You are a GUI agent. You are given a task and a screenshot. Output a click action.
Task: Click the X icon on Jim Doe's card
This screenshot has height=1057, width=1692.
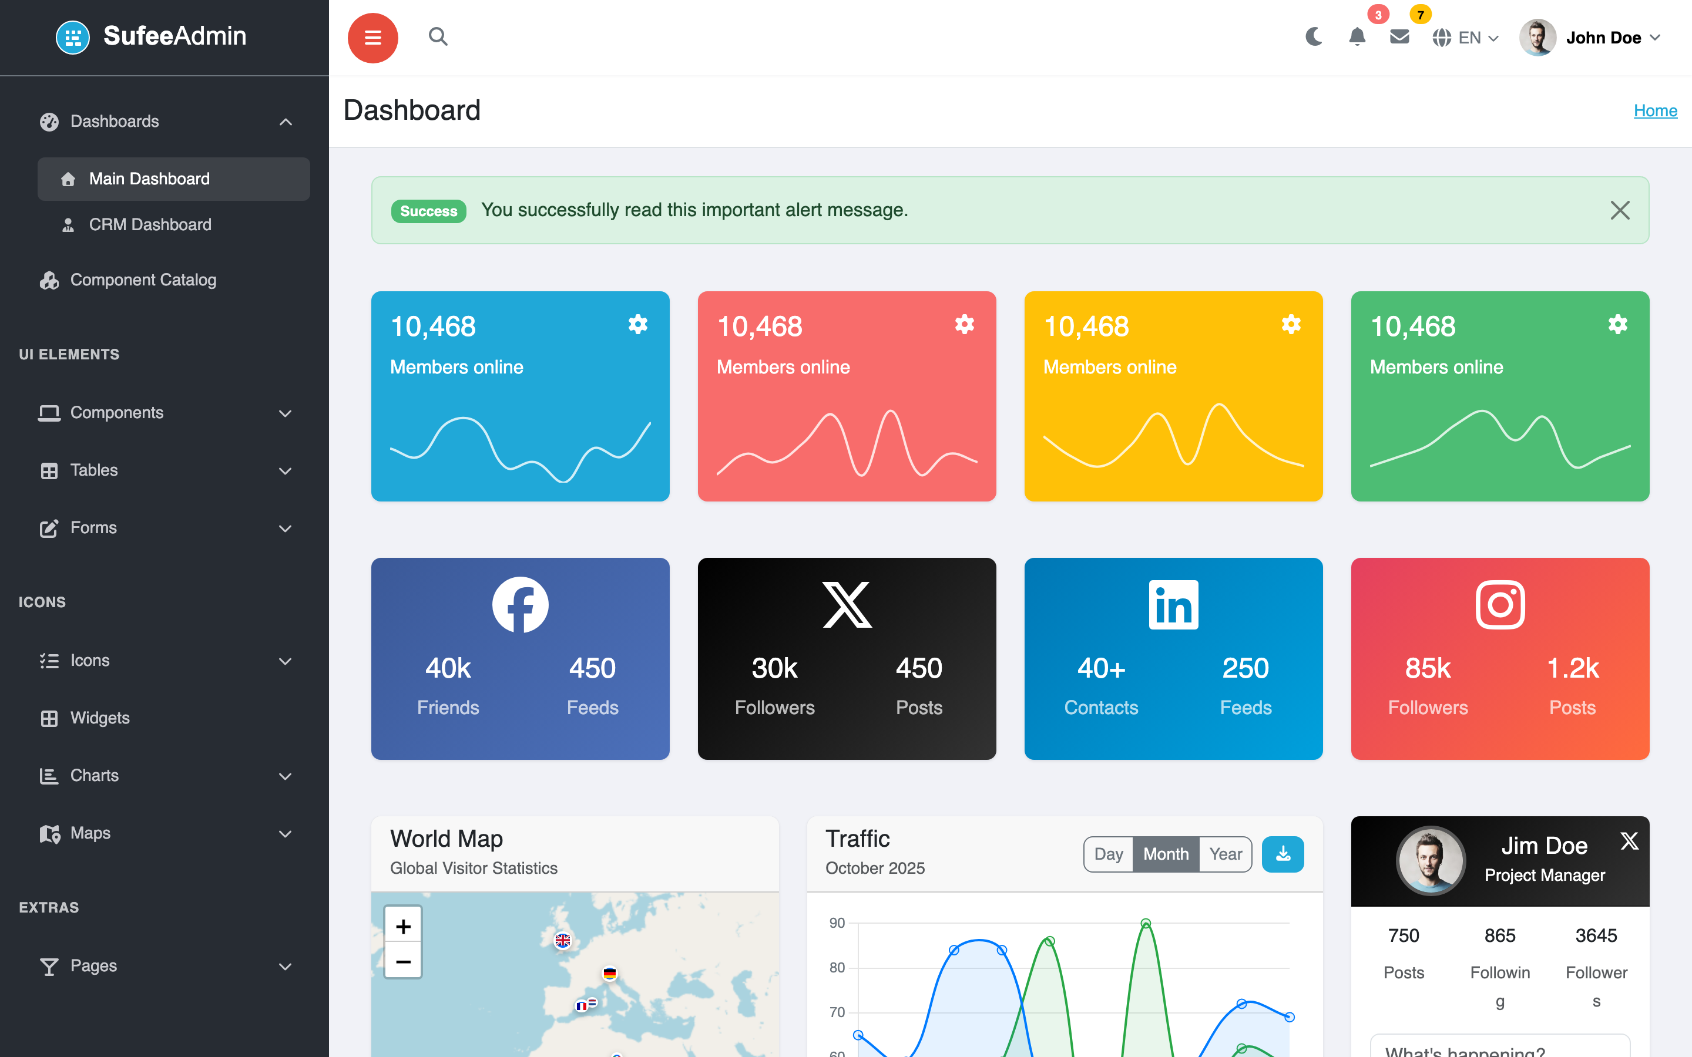click(1629, 841)
